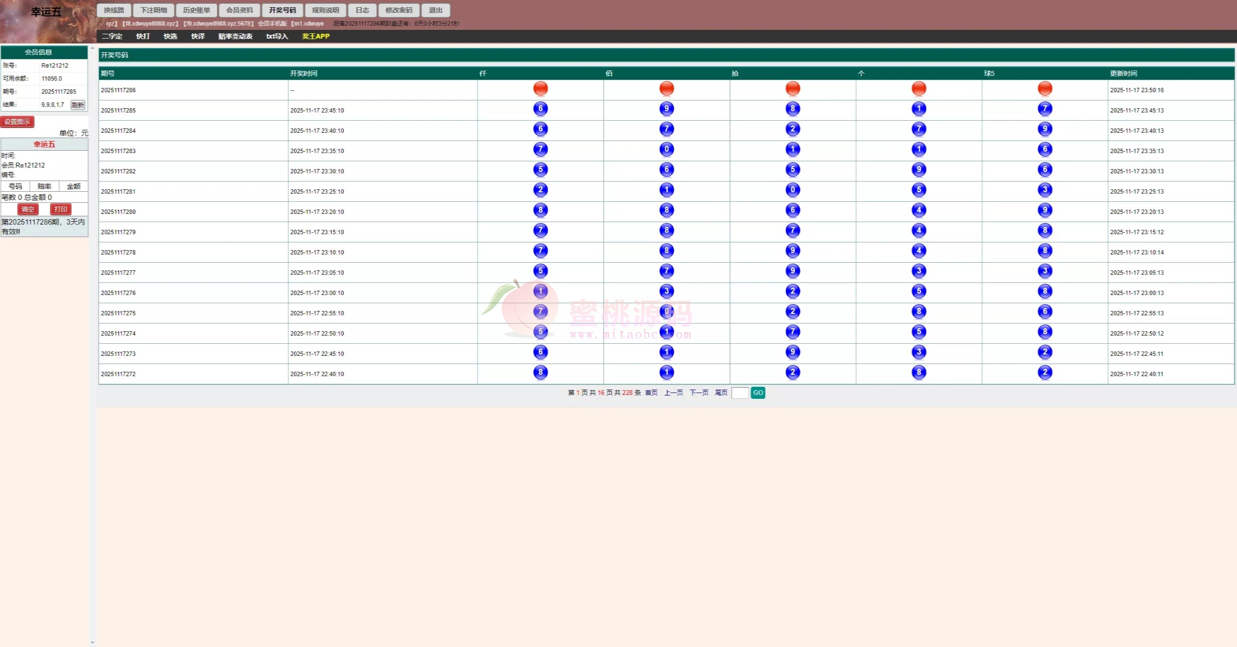Click red pending ball in 球5 column
This screenshot has height=647, width=1237.
click(1045, 89)
